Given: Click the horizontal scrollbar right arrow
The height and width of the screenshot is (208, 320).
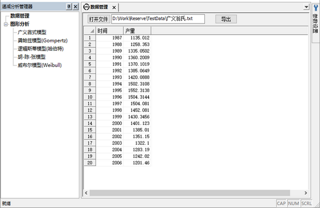Looking at the screenshot, I should point(306,193).
